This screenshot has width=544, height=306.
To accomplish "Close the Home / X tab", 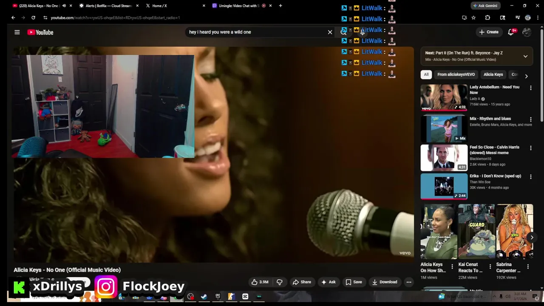I will [x=204, y=6].
